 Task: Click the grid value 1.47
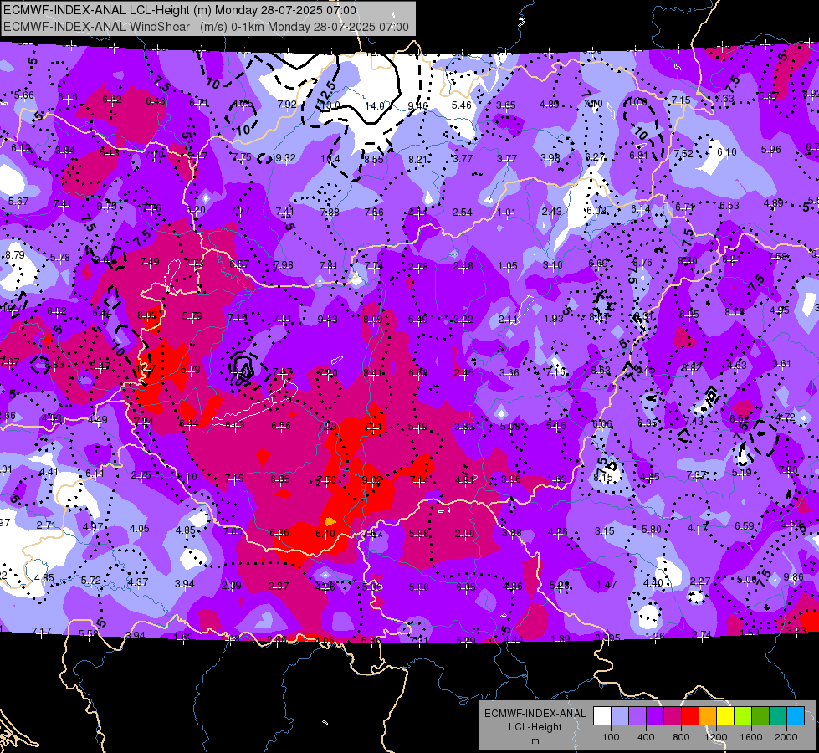607,585
